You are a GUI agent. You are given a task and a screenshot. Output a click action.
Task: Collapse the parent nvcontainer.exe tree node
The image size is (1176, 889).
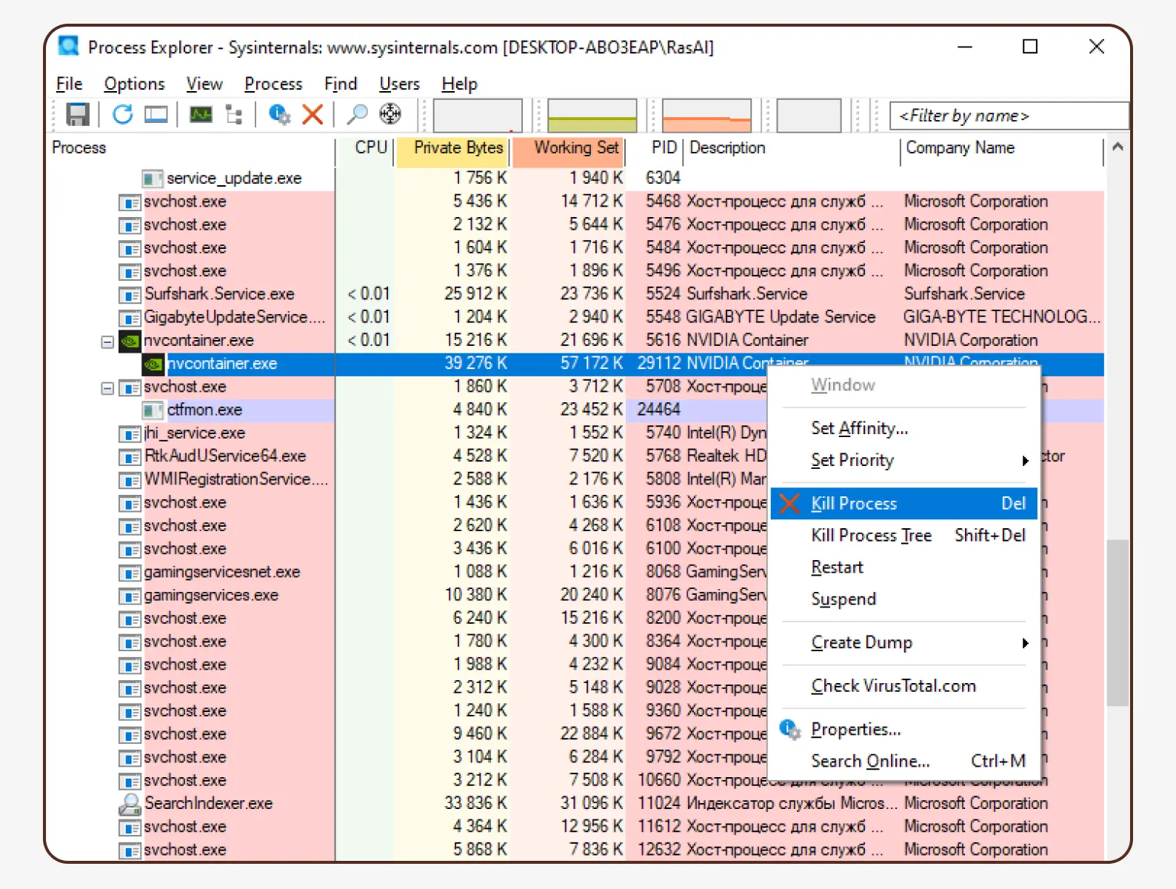pyautogui.click(x=107, y=342)
